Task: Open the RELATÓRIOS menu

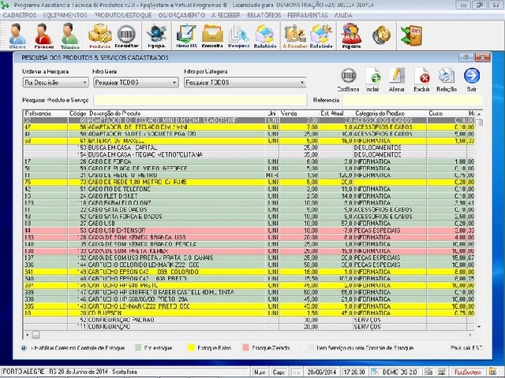Action: click(x=264, y=15)
